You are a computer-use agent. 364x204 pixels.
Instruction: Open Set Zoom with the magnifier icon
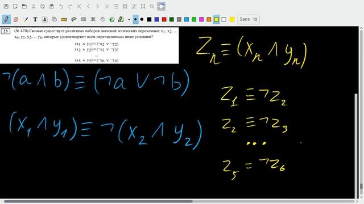click(152, 6)
